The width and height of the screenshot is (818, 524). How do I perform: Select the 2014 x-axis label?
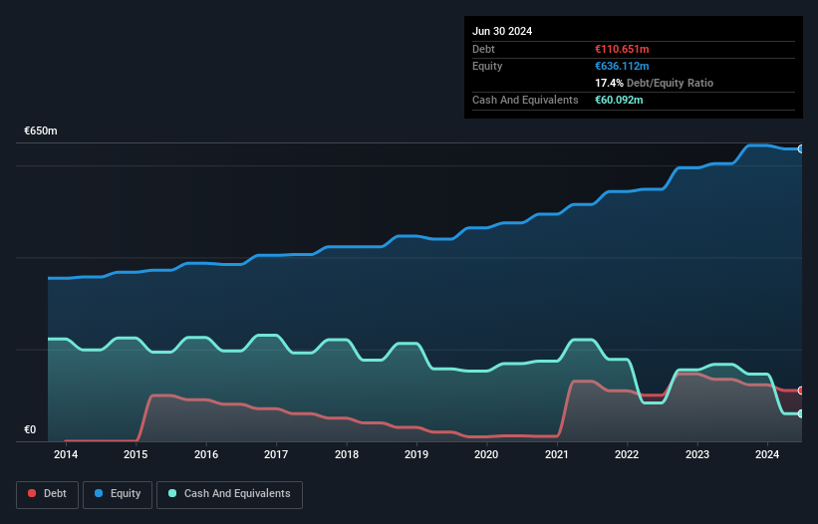point(66,455)
